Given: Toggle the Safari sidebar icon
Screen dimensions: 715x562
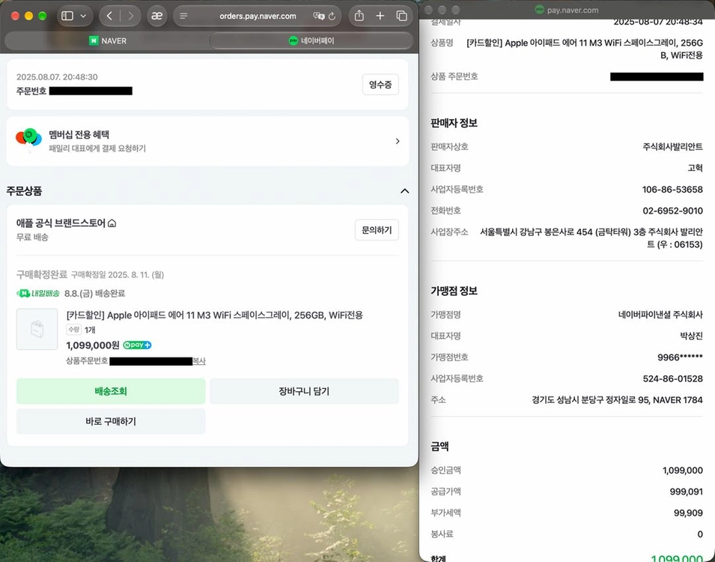Looking at the screenshot, I should [x=67, y=16].
